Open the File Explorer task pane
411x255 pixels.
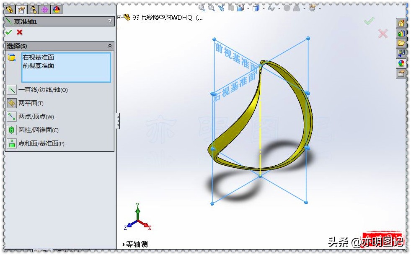point(402,43)
